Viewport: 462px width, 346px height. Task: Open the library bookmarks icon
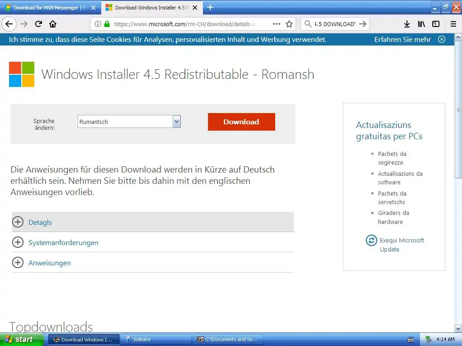point(421,24)
